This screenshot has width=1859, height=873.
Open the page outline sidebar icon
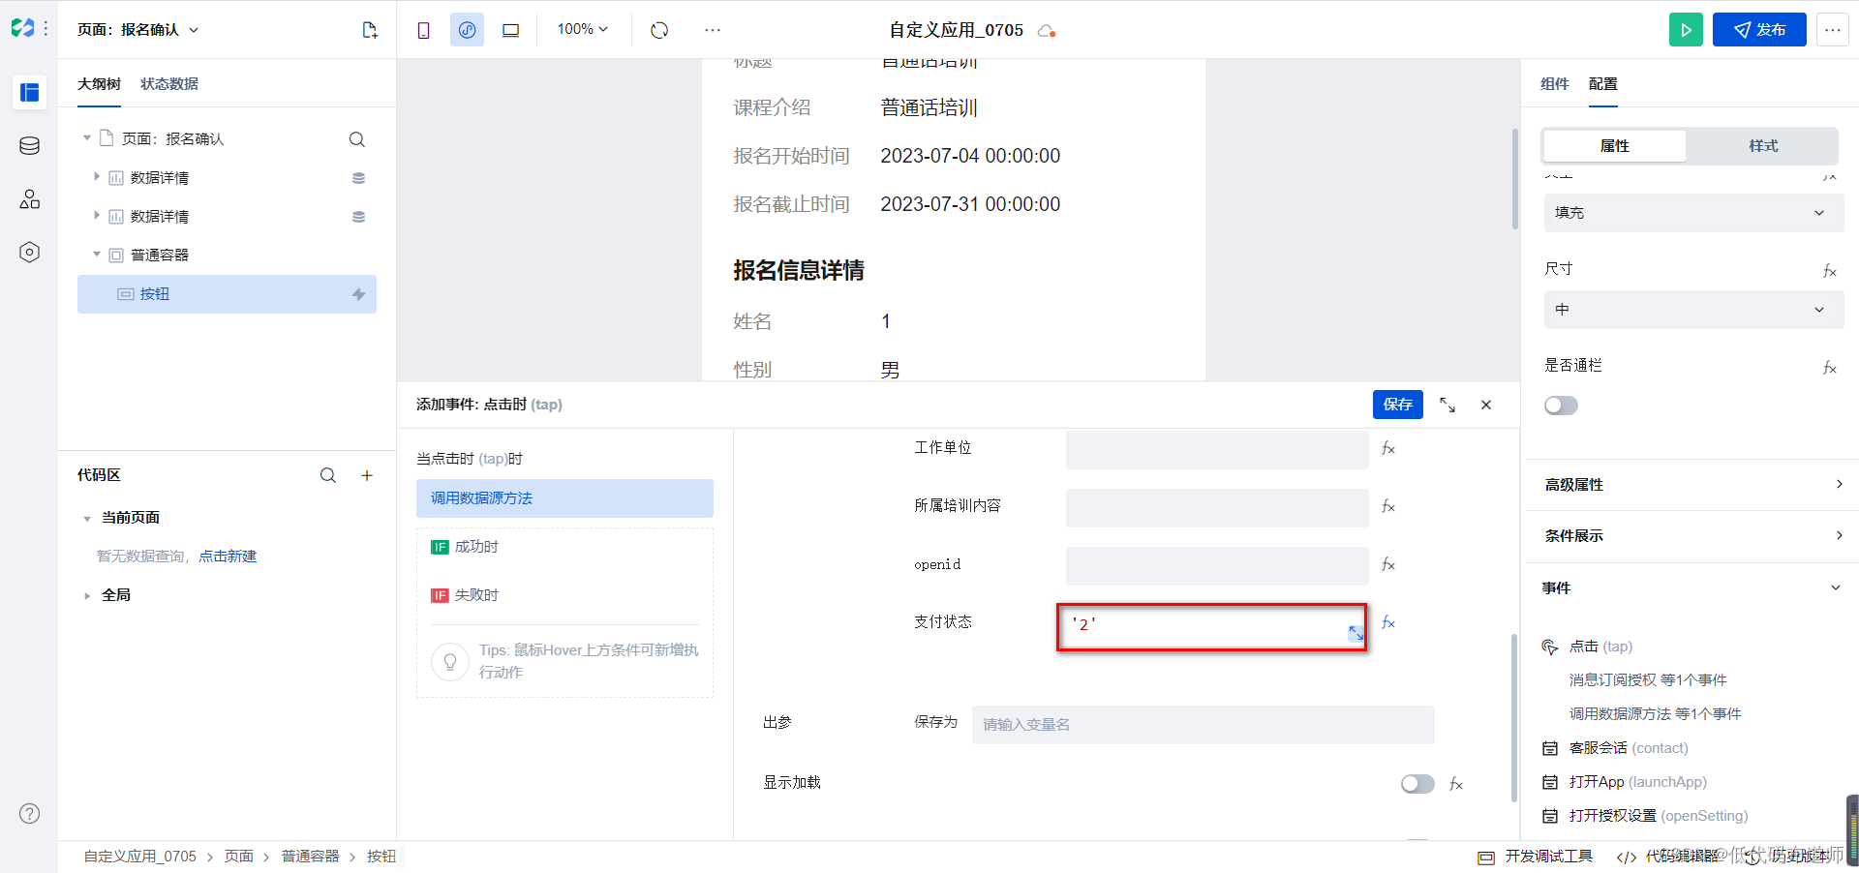point(29,93)
